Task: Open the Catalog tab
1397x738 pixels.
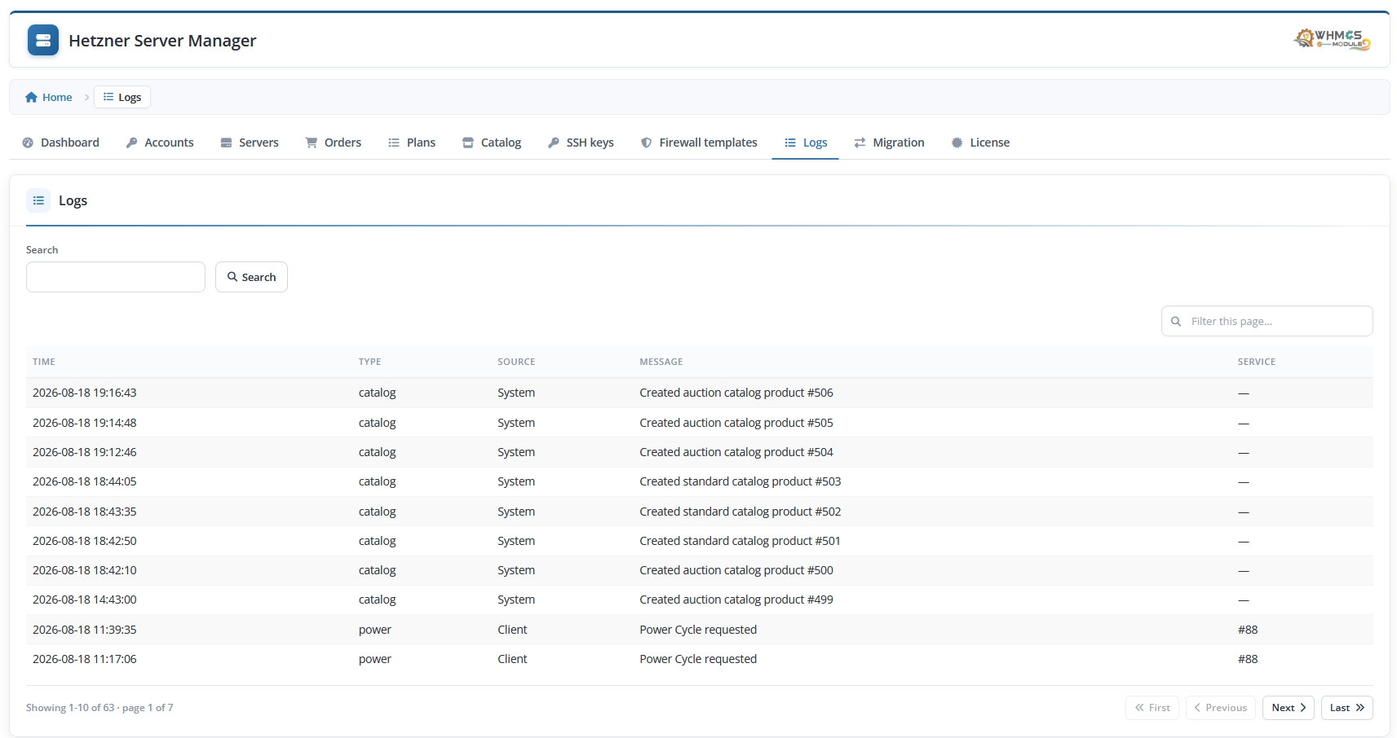Action: click(x=492, y=143)
